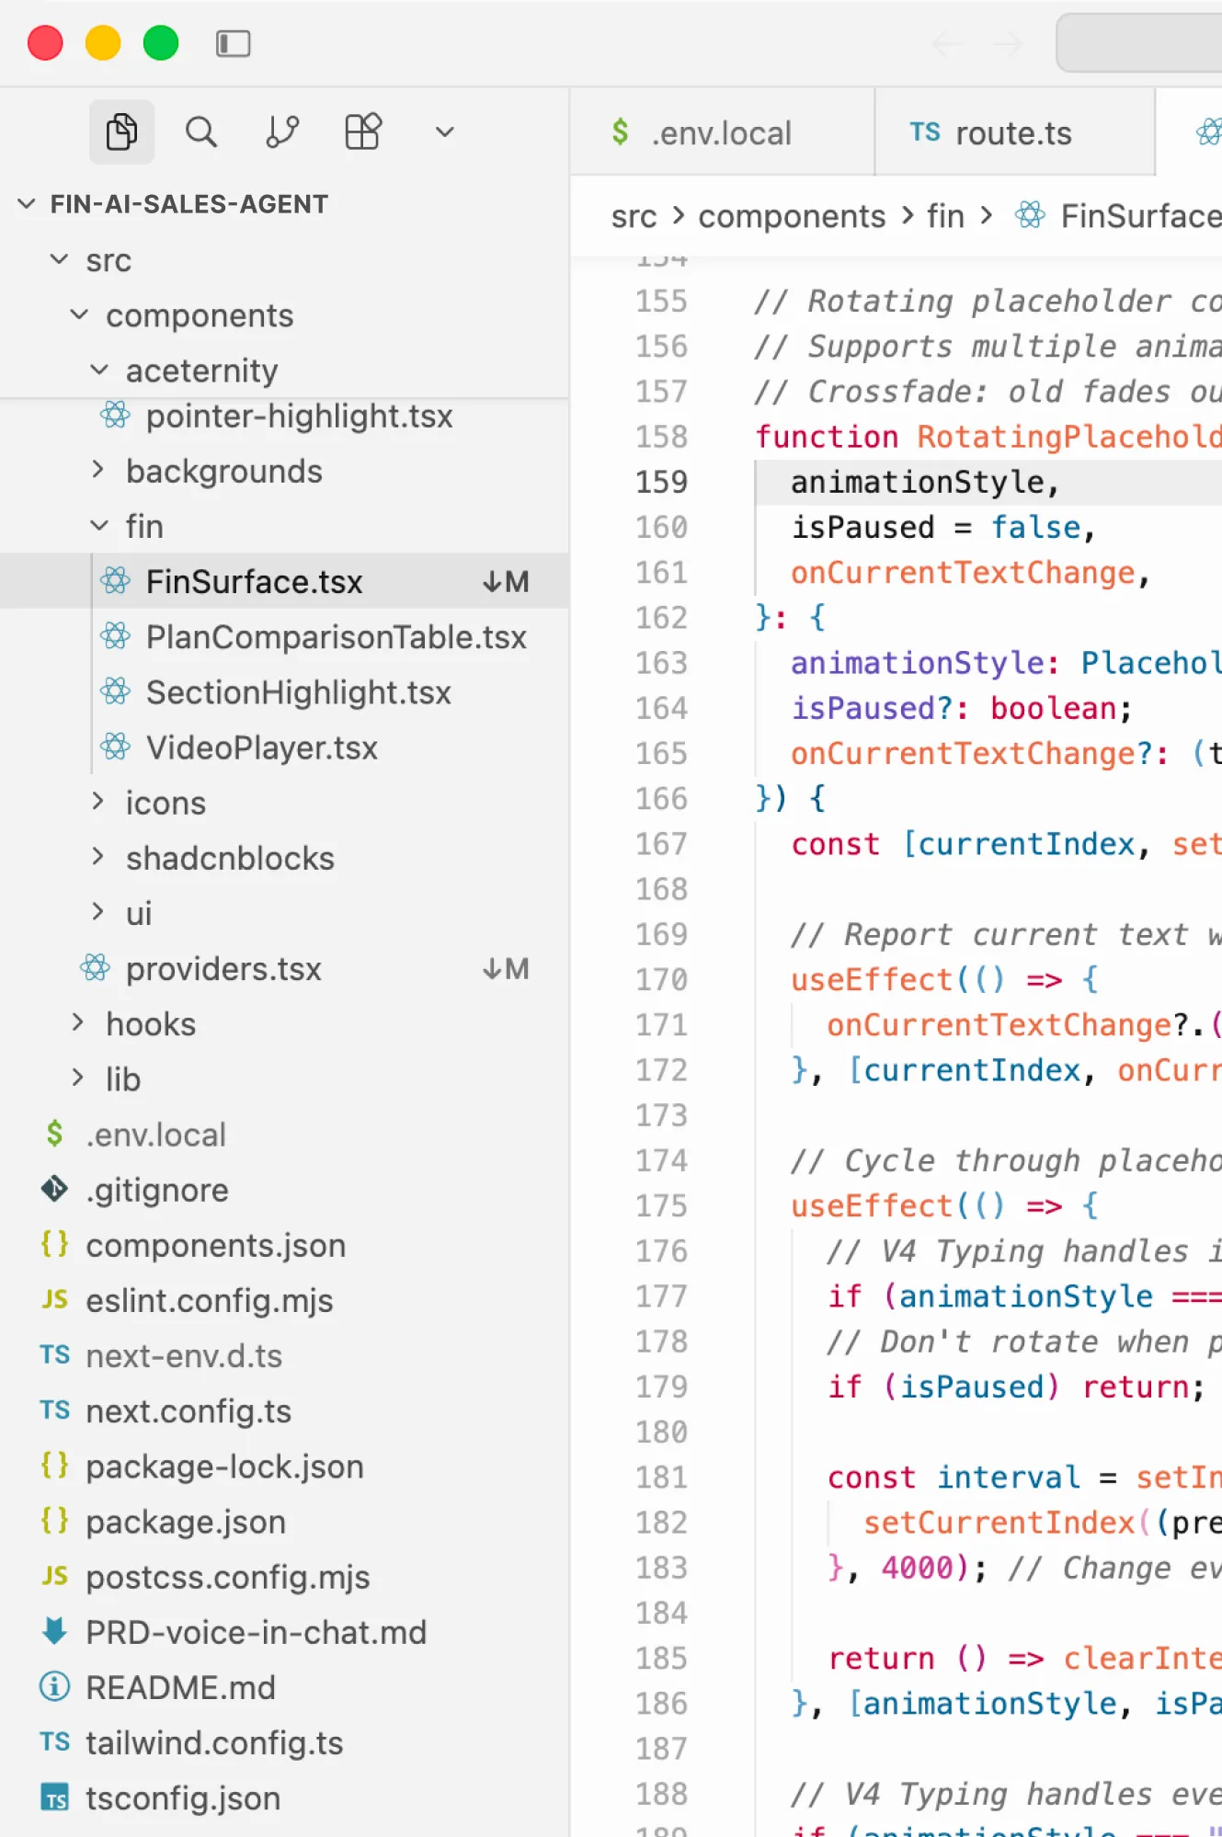1222x1837 pixels.
Task: Click the React icon beside VideoPlayer.tsx
Action: [116, 747]
